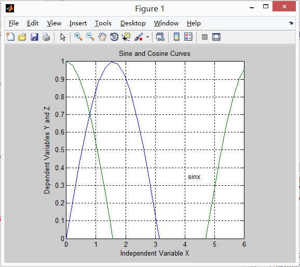Open the Brush color dropdown arrow
The height and width of the screenshot is (267, 300).
[x=147, y=37]
